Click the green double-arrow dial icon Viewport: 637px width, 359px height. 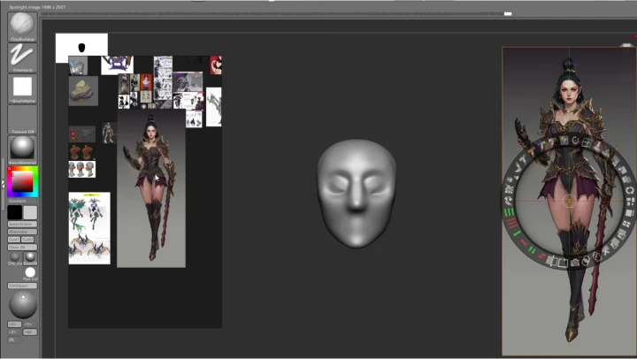(533, 250)
